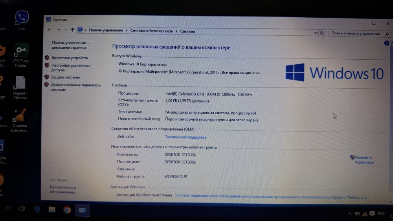Open help with the blue question icon
Screen dimensions: 393x221
tap(386, 43)
